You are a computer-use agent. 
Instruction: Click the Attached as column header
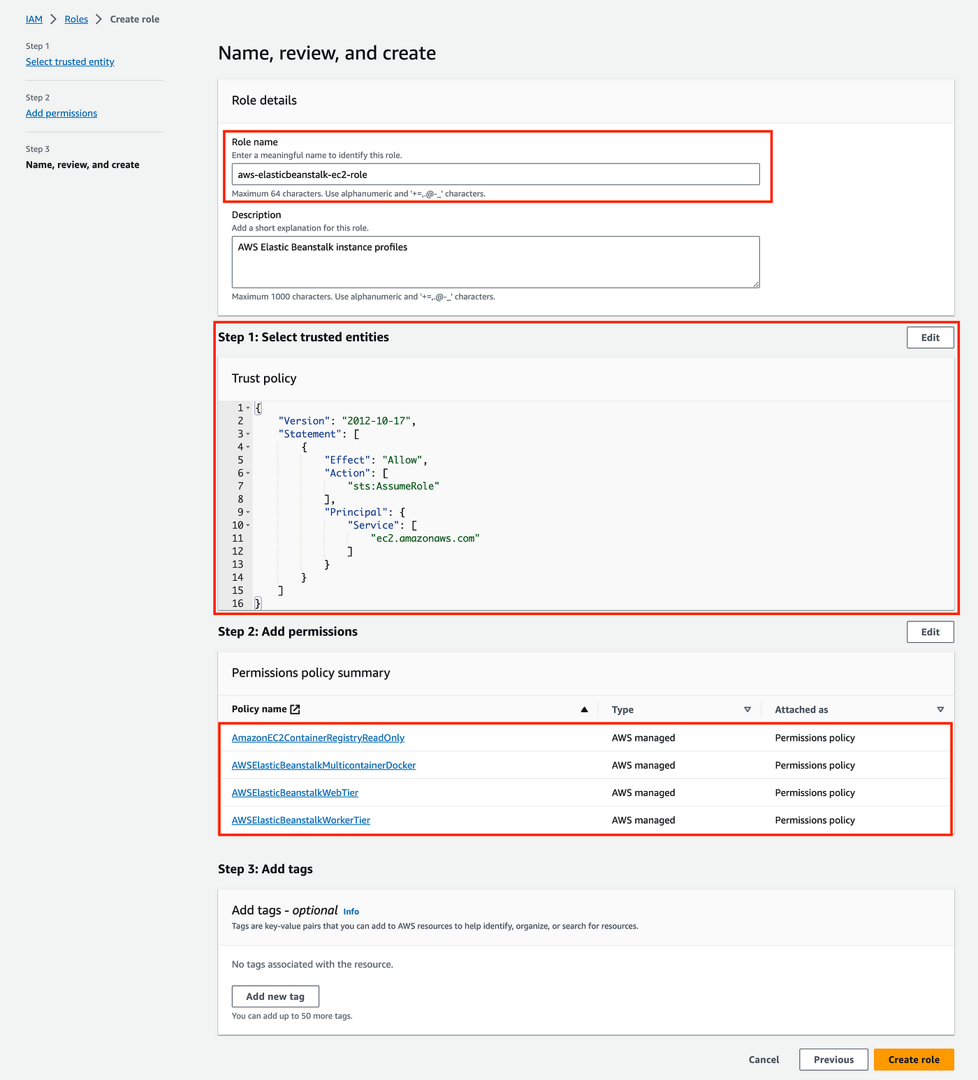801,710
